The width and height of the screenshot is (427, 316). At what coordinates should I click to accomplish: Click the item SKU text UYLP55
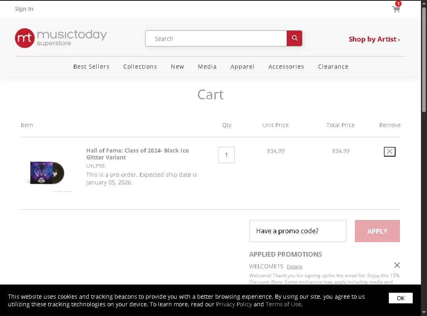(95, 166)
